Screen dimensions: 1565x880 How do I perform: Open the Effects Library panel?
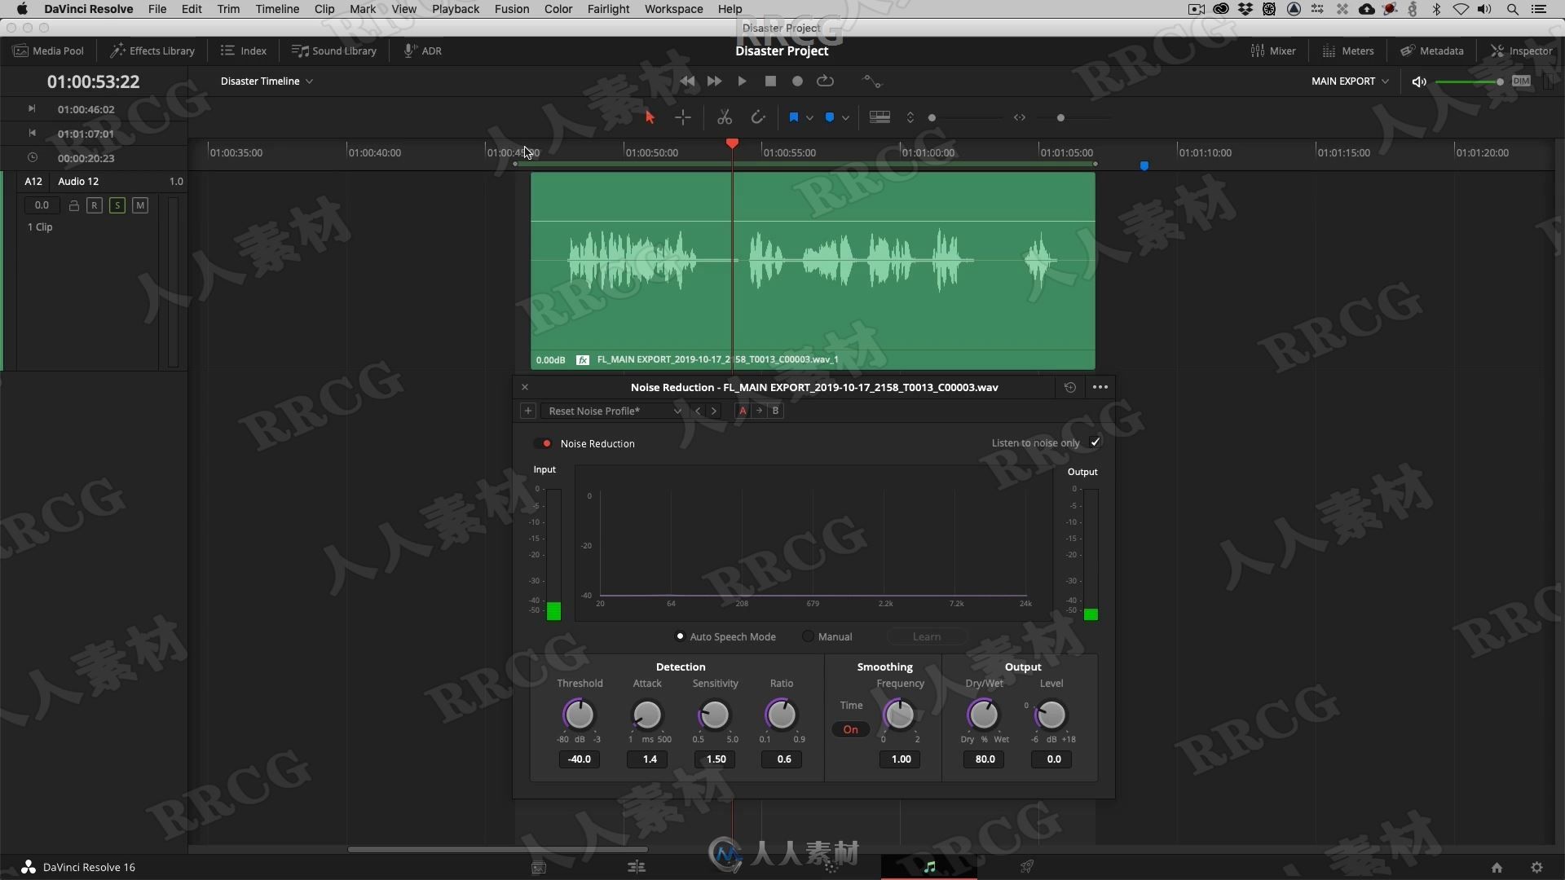[152, 51]
